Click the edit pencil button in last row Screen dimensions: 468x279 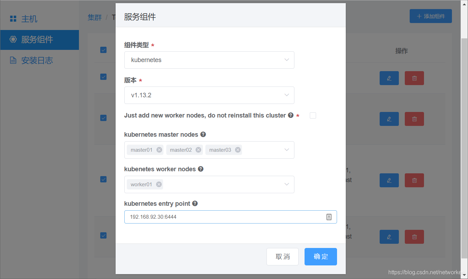(389, 237)
